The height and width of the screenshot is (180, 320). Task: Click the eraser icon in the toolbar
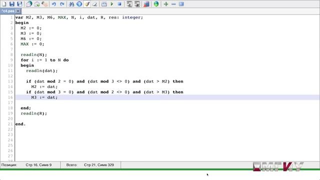94,4
